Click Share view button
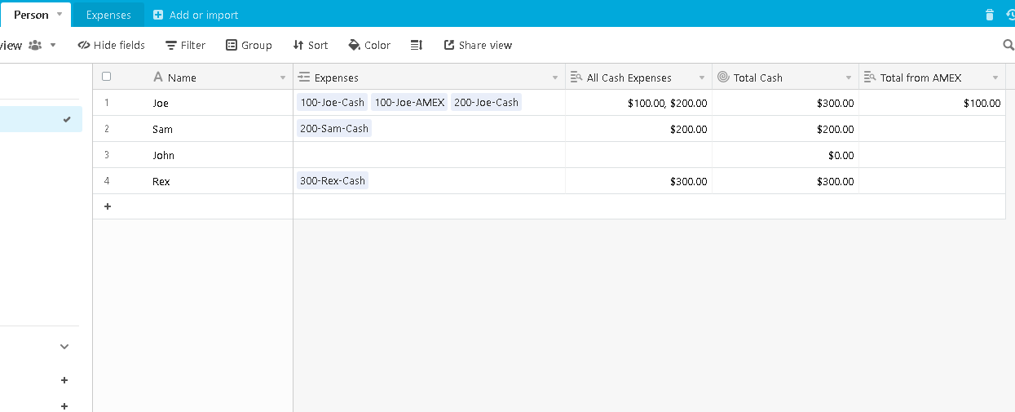Screen dimensions: 1015x412 click(478, 45)
